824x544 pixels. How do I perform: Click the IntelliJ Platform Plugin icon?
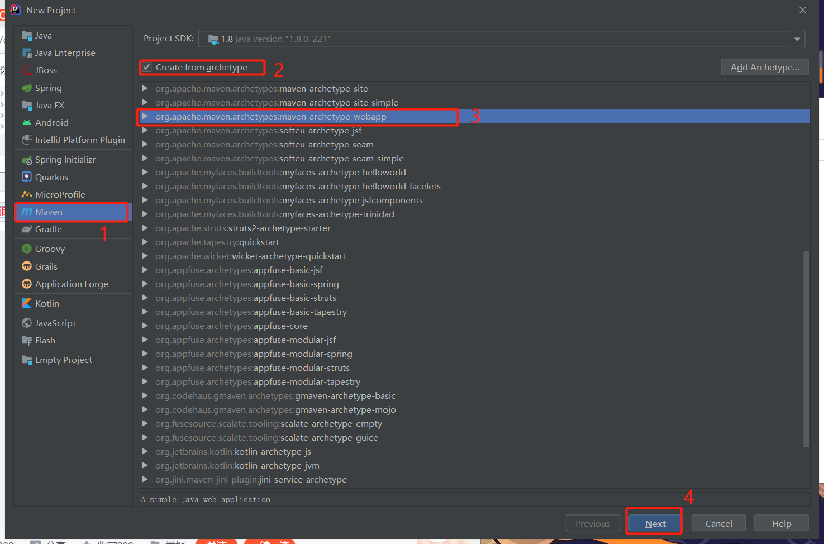point(26,140)
